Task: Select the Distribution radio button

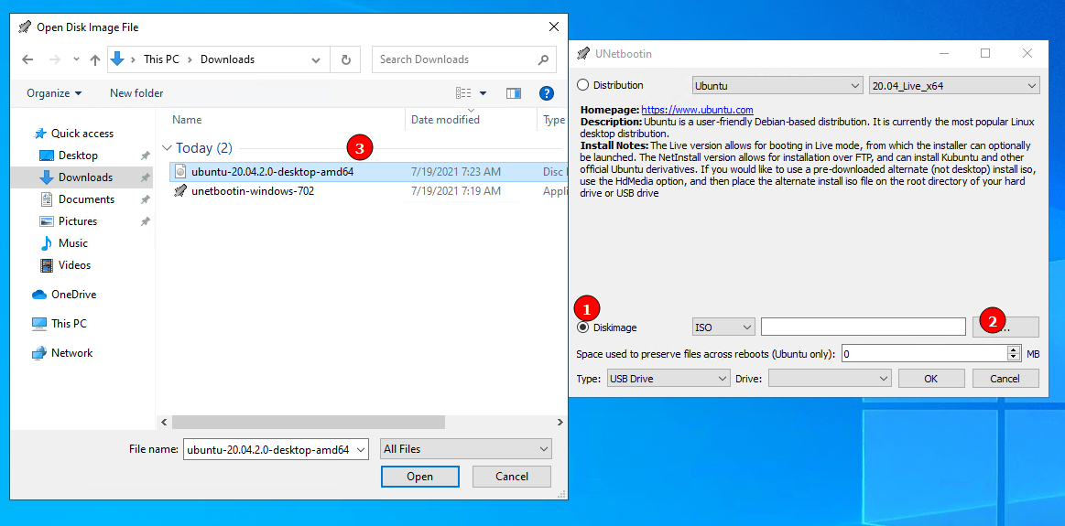Action: coord(582,85)
